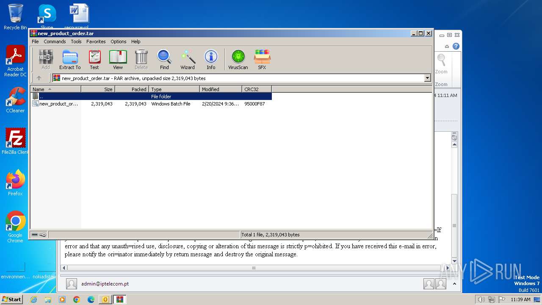The width and height of the screenshot is (542, 305).
Task: Click the status bar drive/key icon
Action: (x=39, y=235)
